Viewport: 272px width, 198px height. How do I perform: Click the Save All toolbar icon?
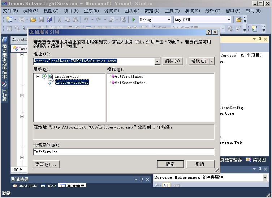point(49,20)
